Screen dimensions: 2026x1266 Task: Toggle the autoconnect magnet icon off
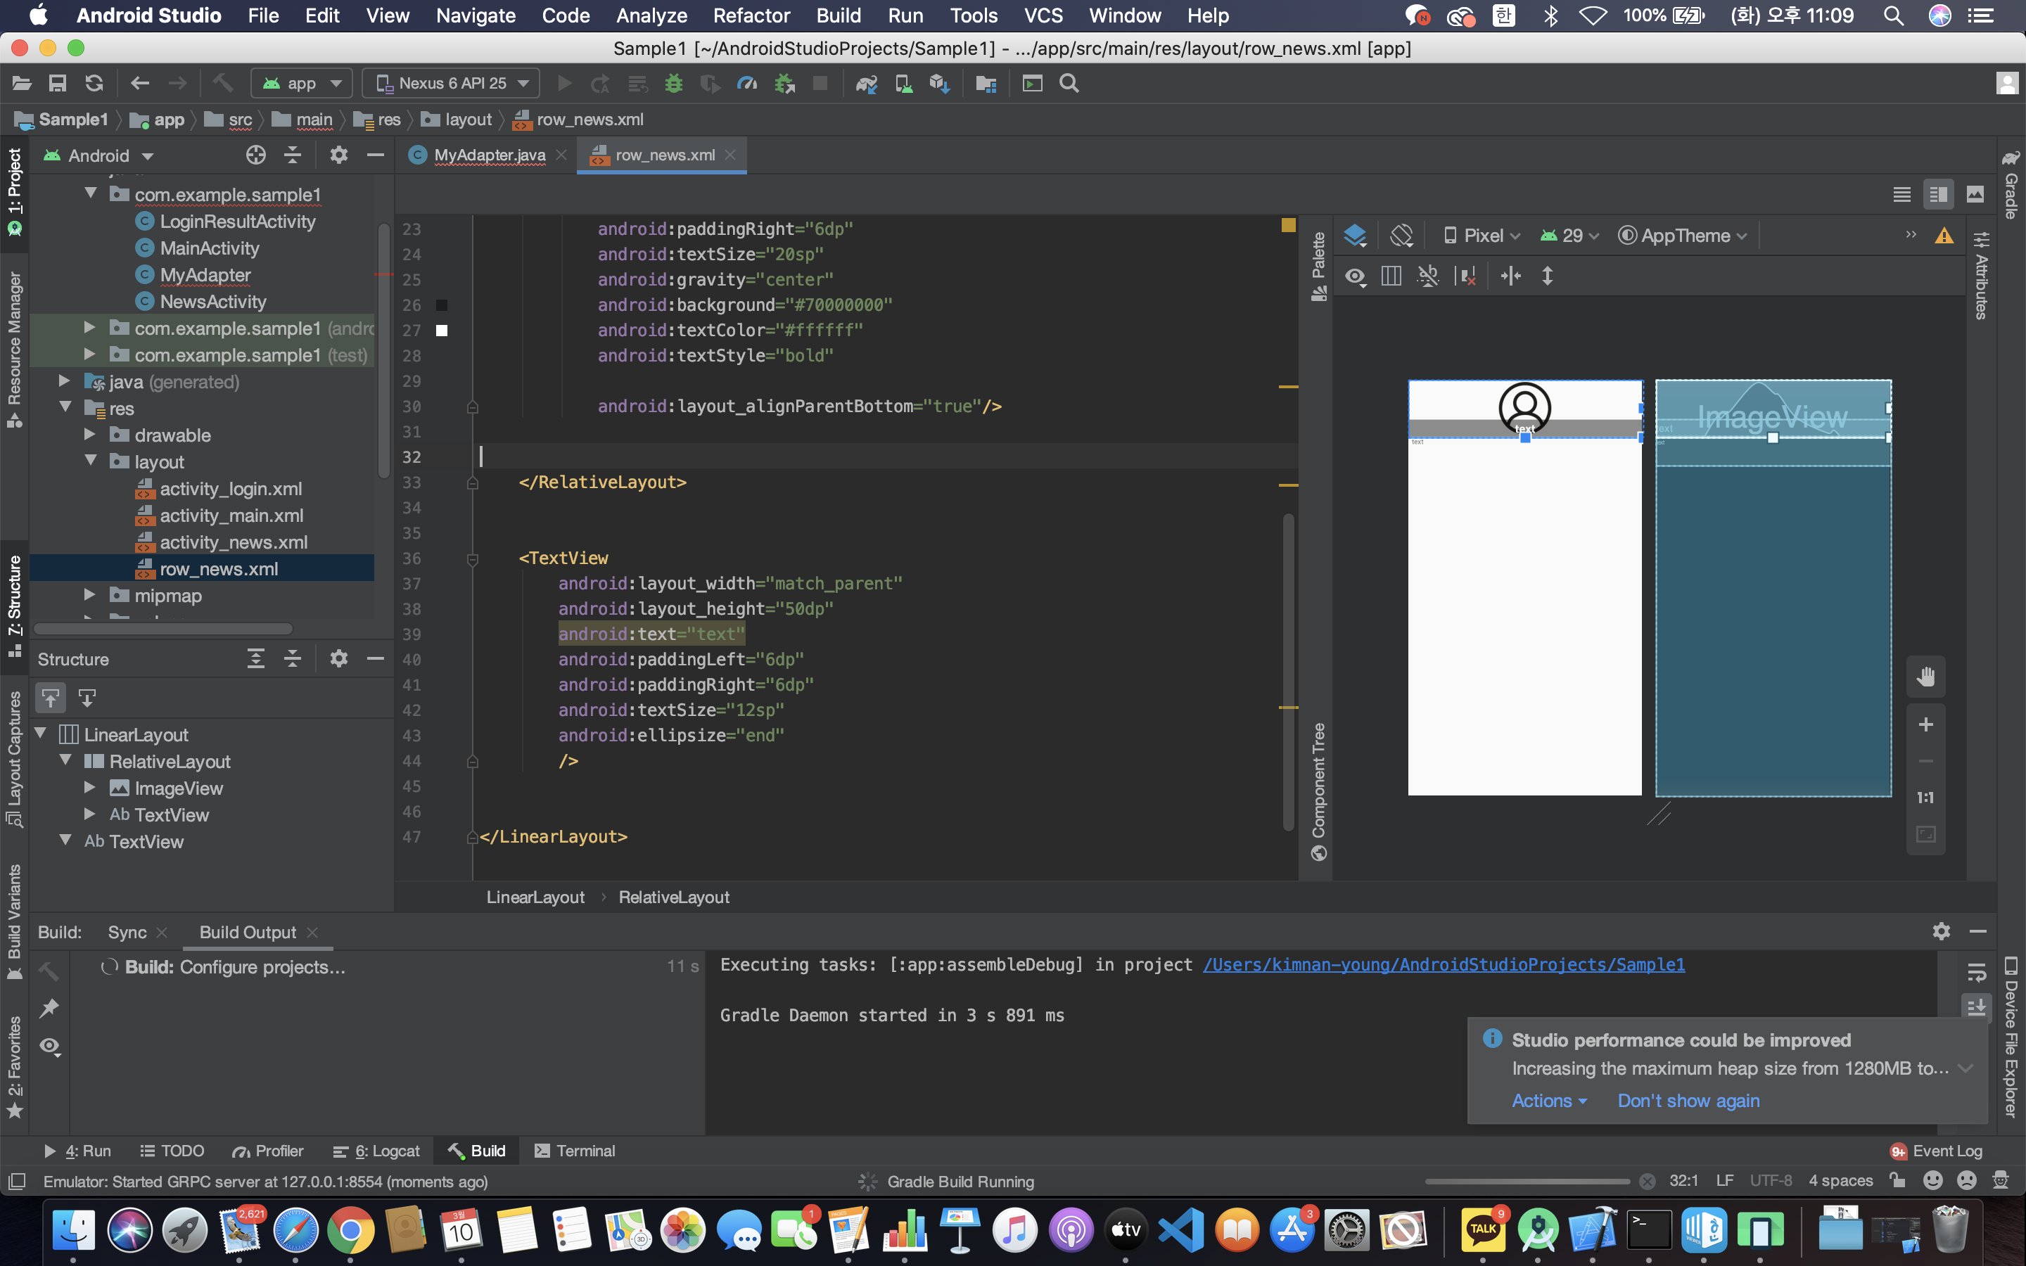(x=1428, y=276)
